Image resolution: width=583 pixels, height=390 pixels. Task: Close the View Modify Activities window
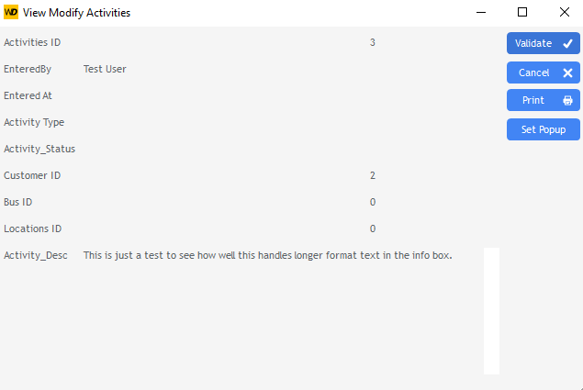click(564, 13)
